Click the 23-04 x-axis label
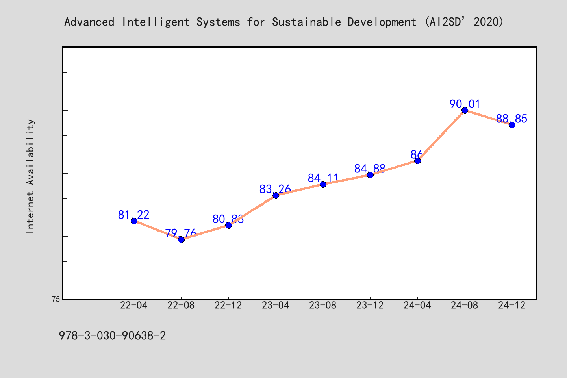567x378 pixels. 276,305
